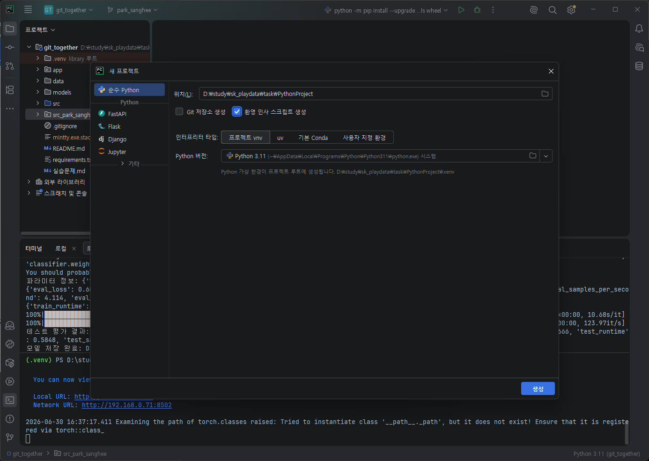This screenshot has height=461, width=649.
Task: Select the Project venv interpreter type
Action: (245, 138)
